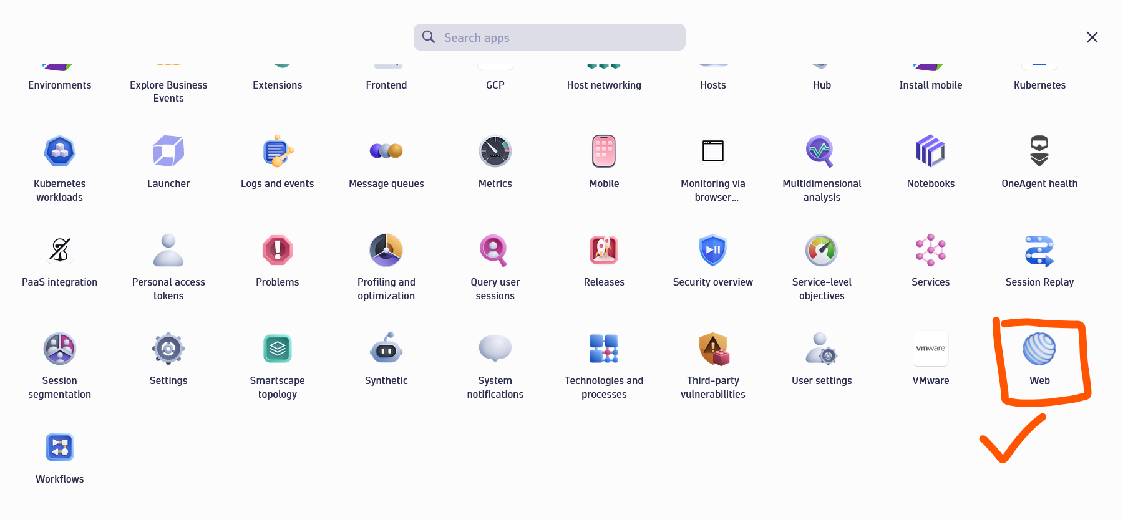
Task: Open the Web app icon
Action: (1039, 349)
